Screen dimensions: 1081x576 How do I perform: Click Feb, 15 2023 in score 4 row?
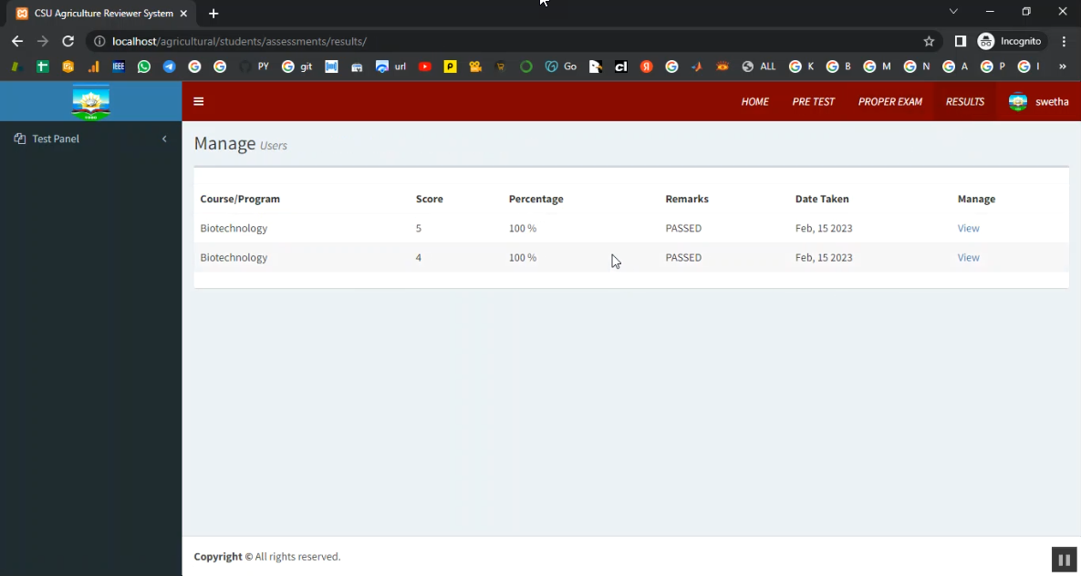coord(824,258)
